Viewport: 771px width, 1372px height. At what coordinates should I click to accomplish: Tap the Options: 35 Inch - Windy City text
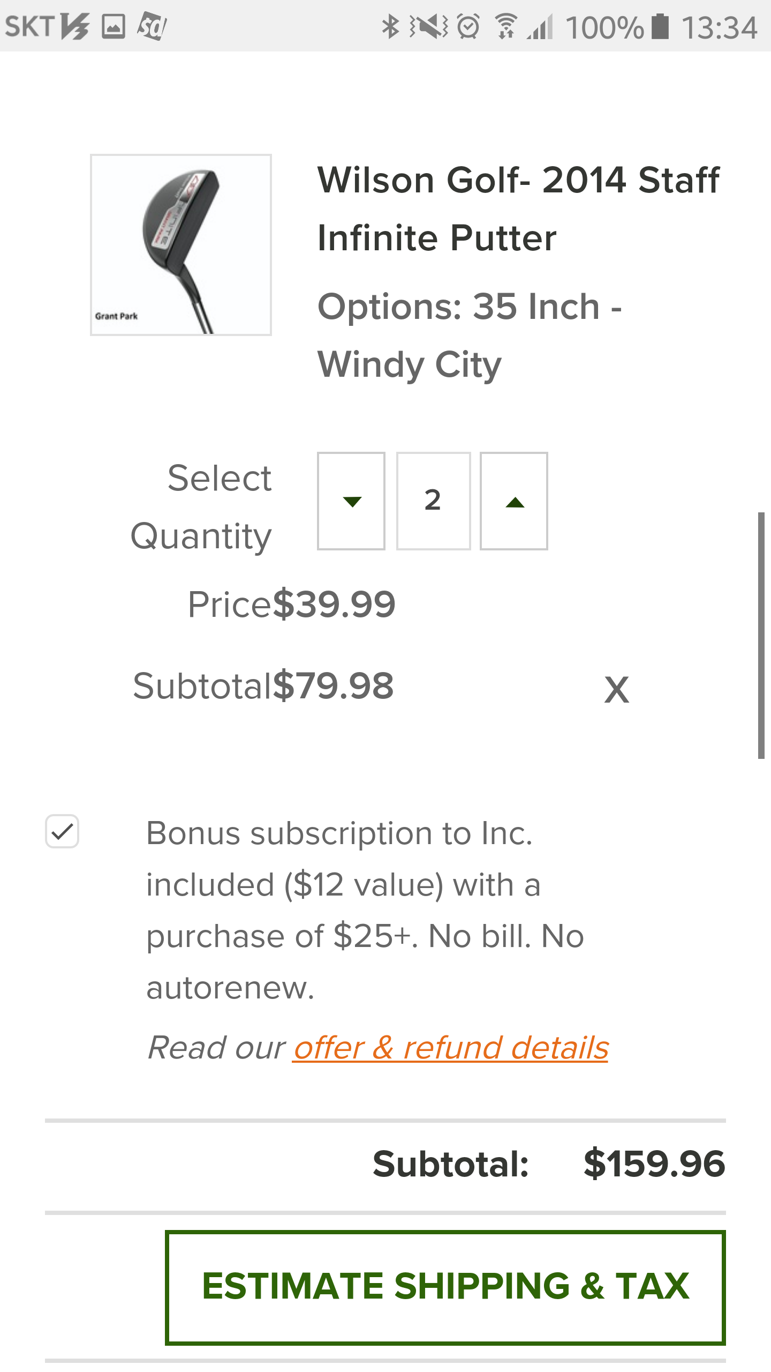click(x=470, y=335)
